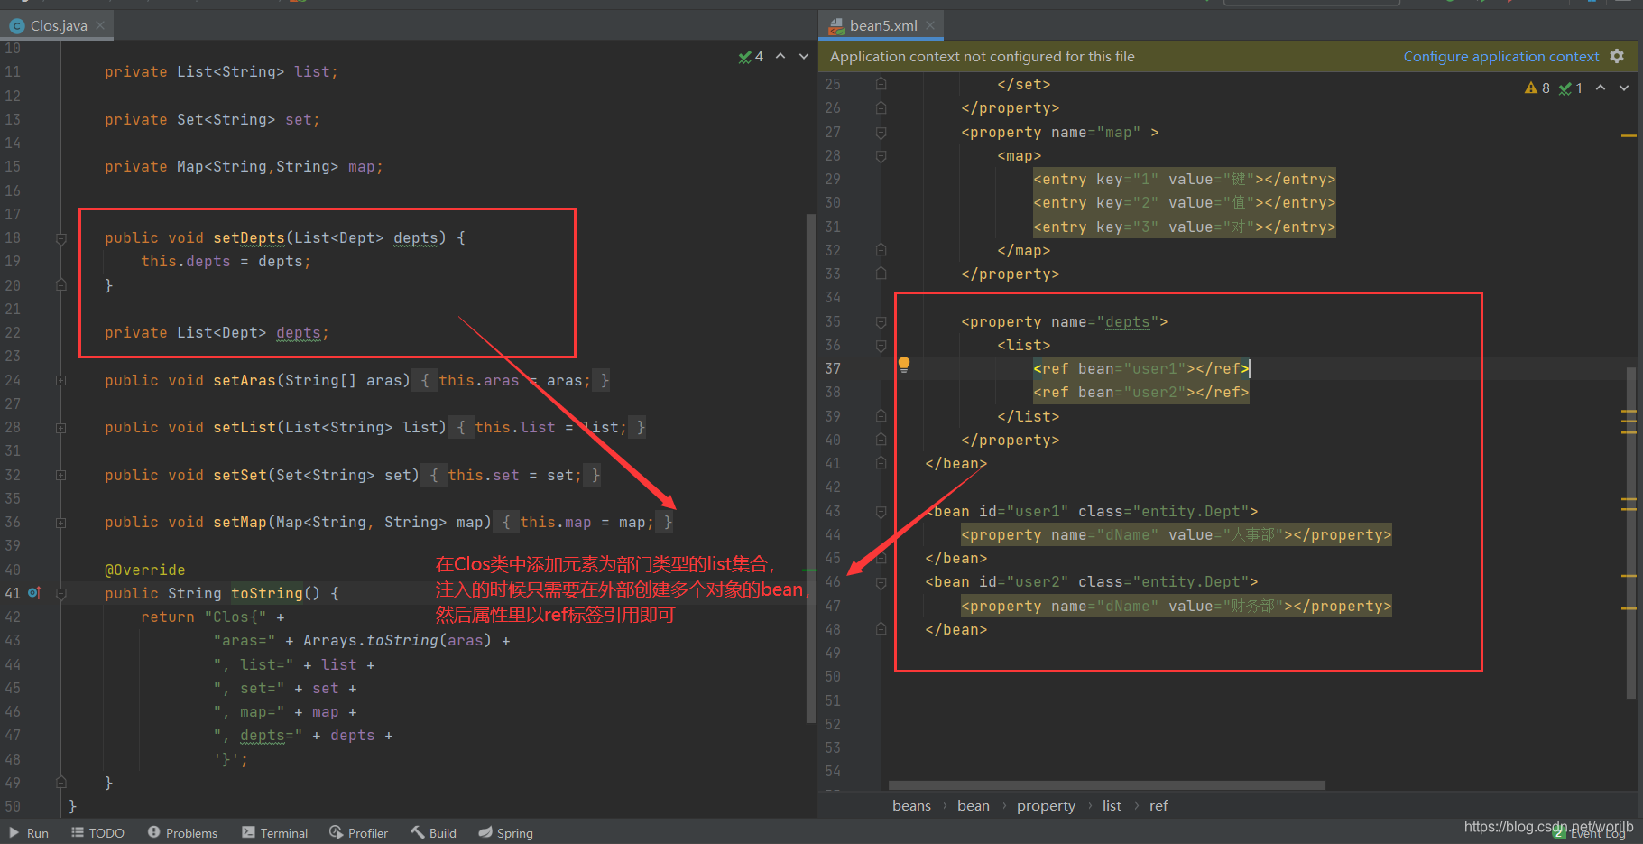Collapse the depts property fold at line 35
Image resolution: width=1643 pixels, height=844 pixels.
tap(881, 321)
